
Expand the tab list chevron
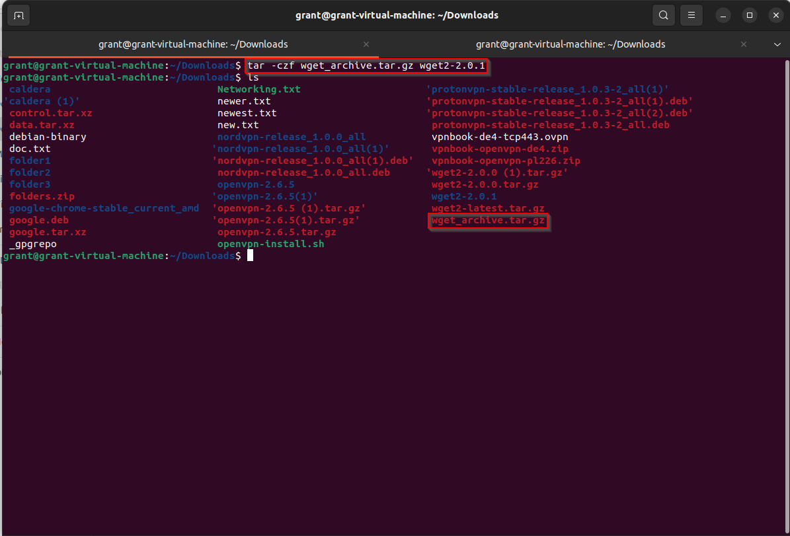pos(776,44)
